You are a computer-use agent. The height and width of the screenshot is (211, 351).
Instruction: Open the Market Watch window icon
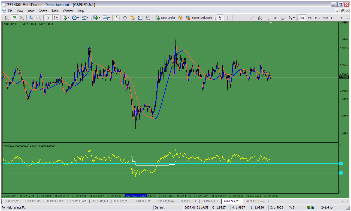117,18
